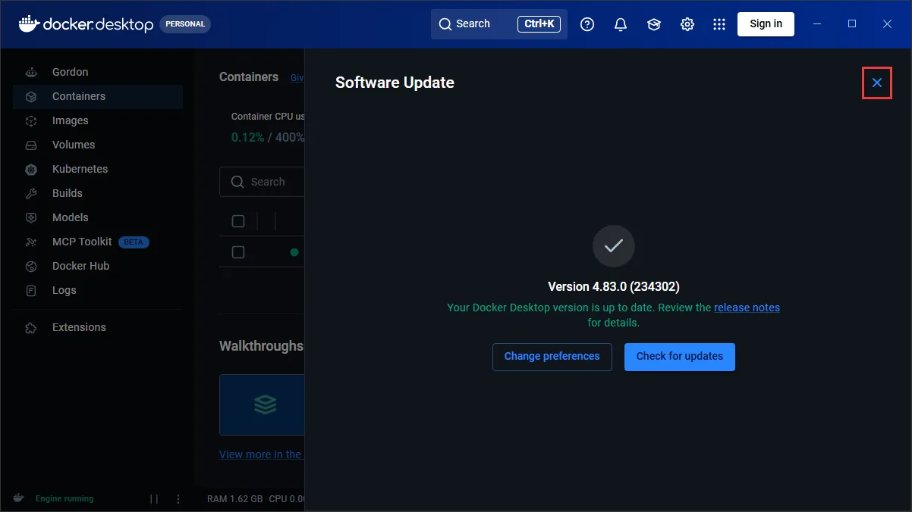This screenshot has height=512, width=912.
Task: Open the help question mark icon
Action: pos(587,24)
